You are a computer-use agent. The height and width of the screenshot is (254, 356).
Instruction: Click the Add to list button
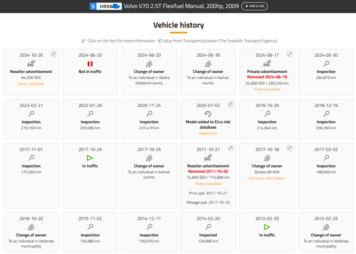[x=254, y=6]
